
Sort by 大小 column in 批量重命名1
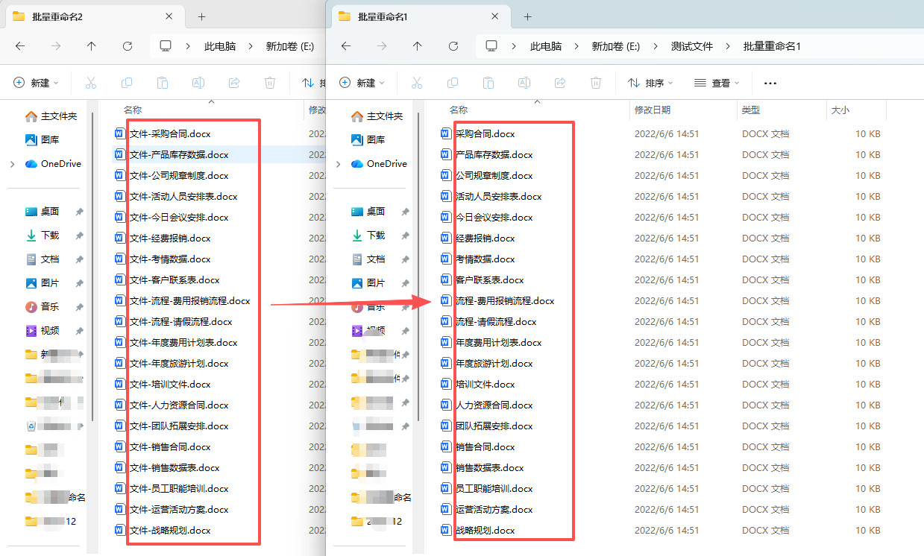(840, 110)
